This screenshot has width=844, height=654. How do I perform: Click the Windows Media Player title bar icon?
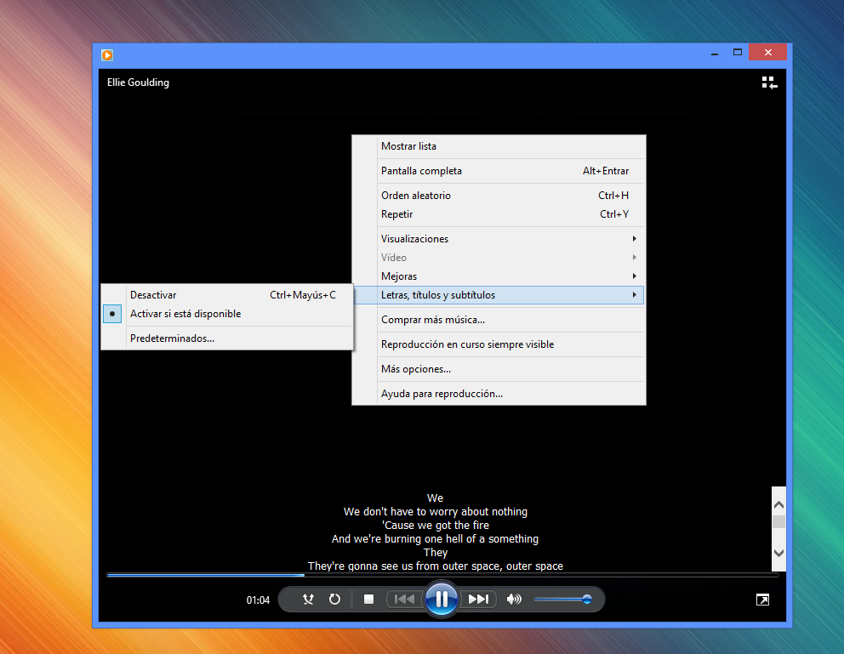tap(107, 55)
